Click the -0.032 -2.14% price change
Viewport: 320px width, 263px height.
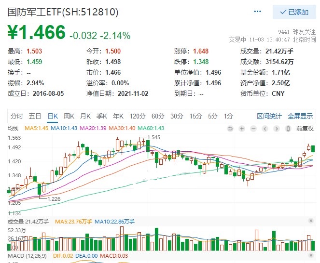100,36
